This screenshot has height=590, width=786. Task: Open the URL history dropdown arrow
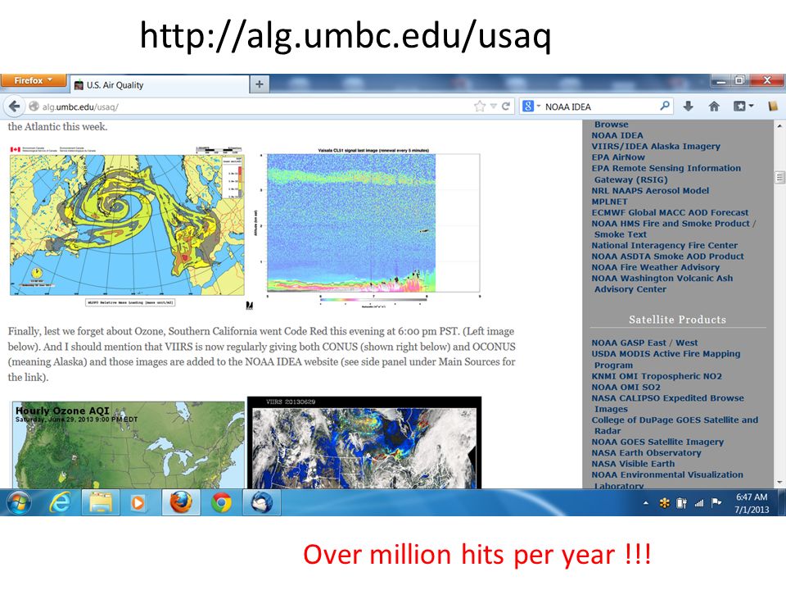coord(493,107)
